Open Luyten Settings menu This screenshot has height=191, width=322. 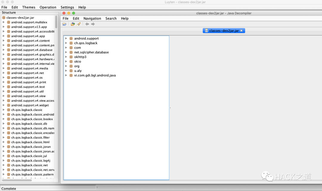click(67, 7)
